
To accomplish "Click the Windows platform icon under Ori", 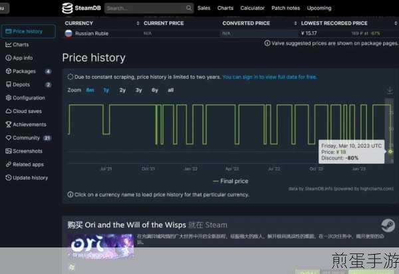I will (x=72, y=267).
